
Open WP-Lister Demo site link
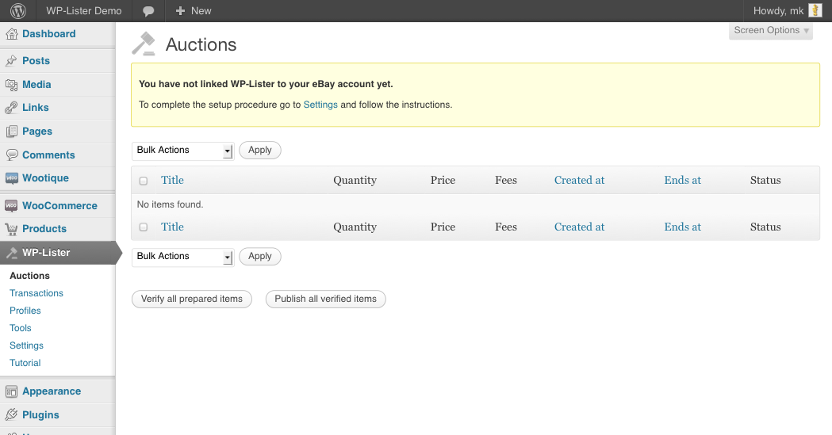(84, 11)
